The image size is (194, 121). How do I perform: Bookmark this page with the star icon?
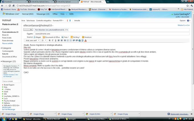(188, 6)
